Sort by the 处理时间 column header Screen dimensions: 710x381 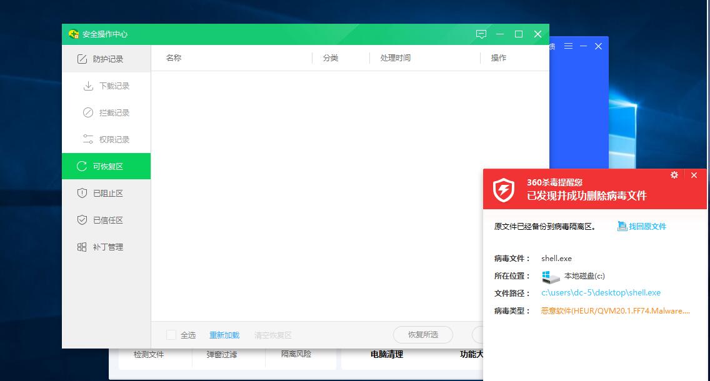point(395,58)
